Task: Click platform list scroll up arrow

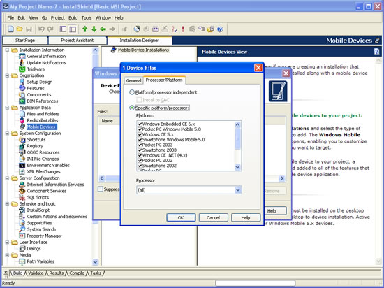Action: (x=237, y=124)
